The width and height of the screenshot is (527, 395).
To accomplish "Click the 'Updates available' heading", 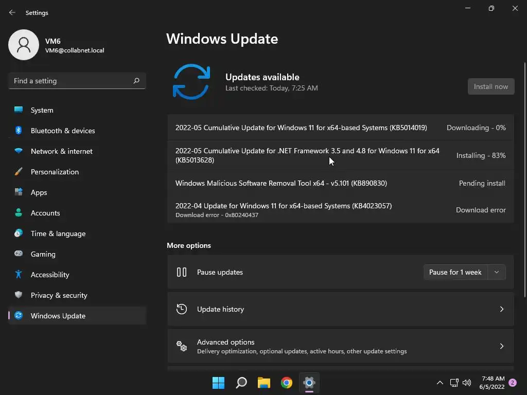I will (x=262, y=77).
